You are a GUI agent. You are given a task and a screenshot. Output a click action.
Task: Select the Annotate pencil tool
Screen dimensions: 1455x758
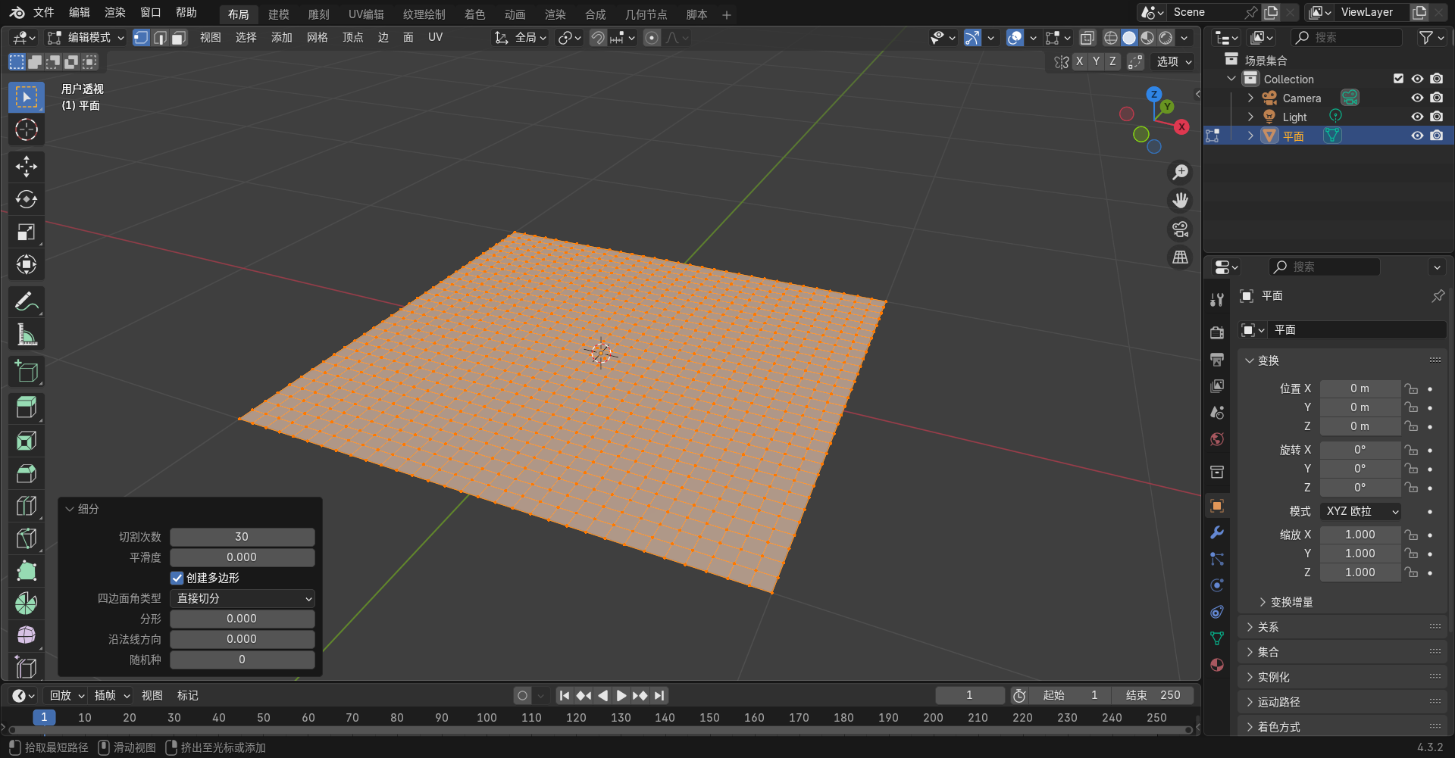coord(27,302)
